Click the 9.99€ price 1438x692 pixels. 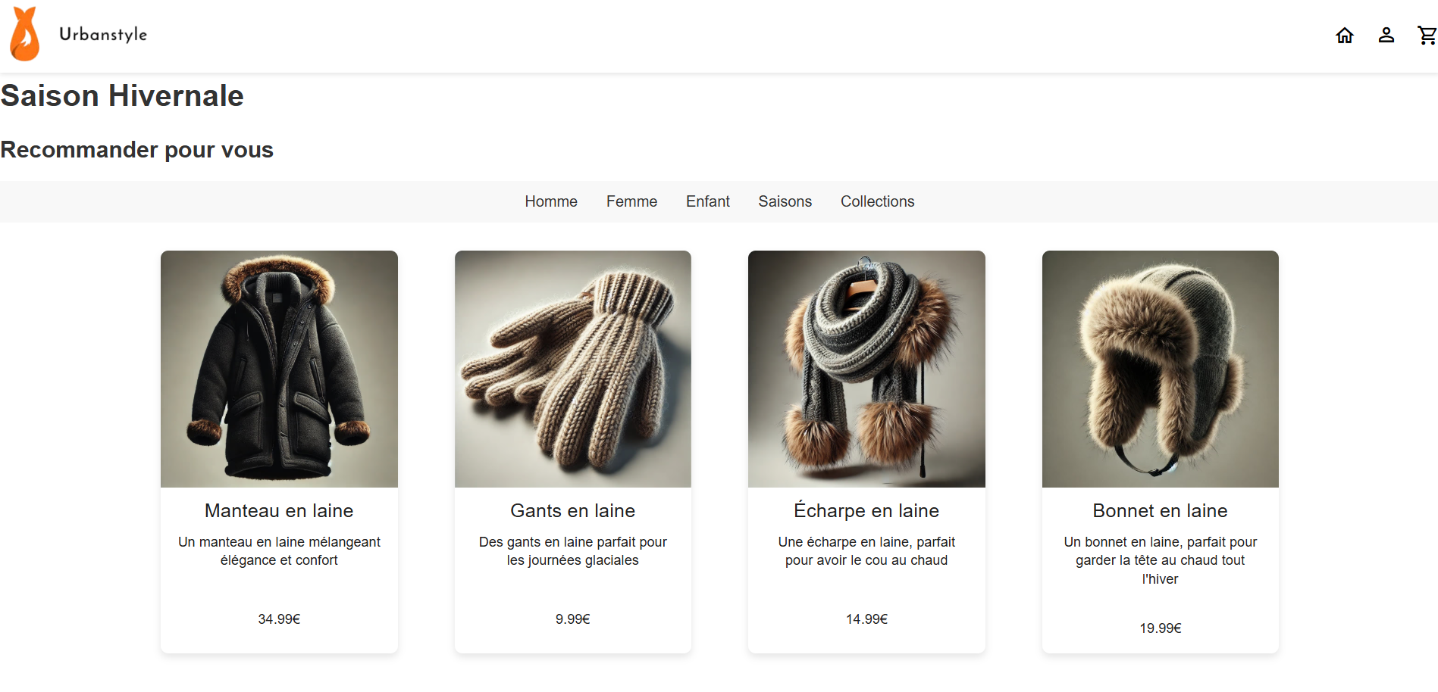click(x=573, y=619)
